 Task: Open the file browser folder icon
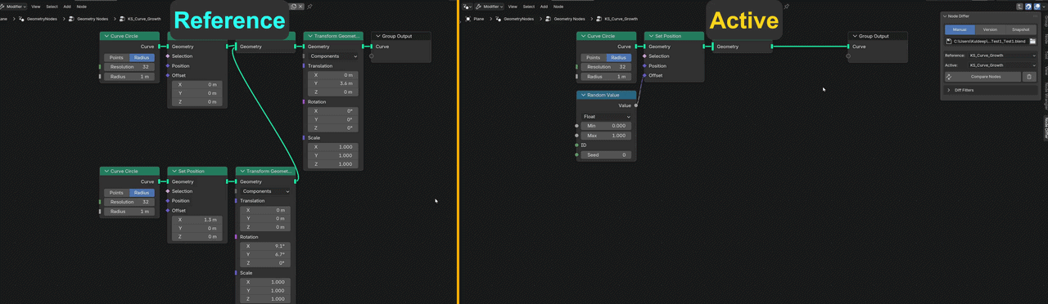[1032, 41]
